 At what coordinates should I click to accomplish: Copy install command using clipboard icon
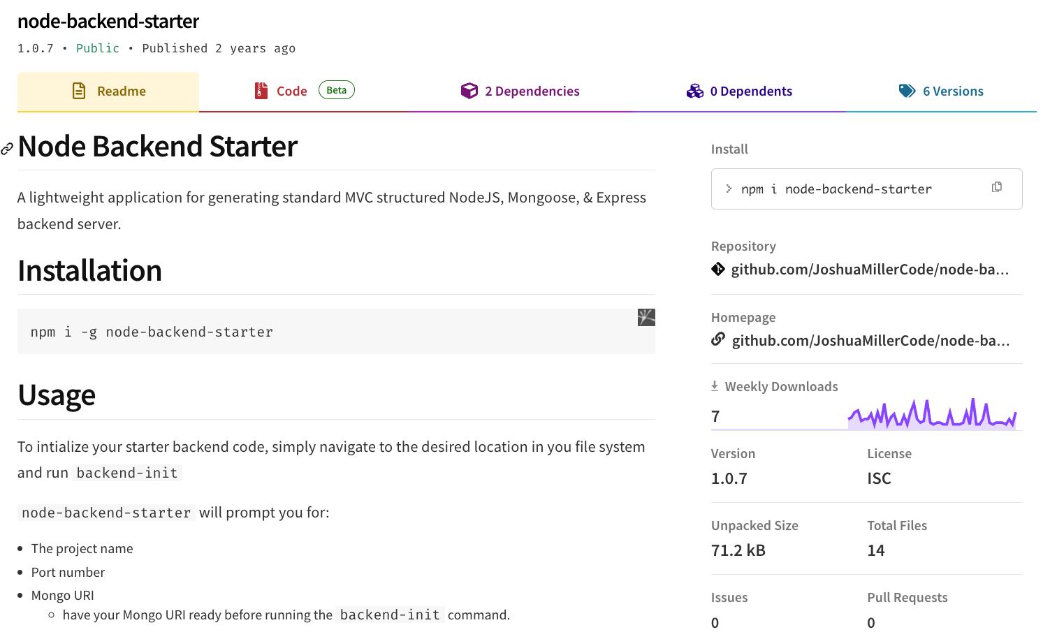(x=997, y=187)
